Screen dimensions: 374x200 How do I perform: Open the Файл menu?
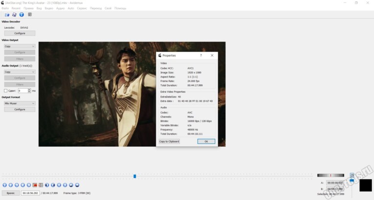click(x=5, y=8)
